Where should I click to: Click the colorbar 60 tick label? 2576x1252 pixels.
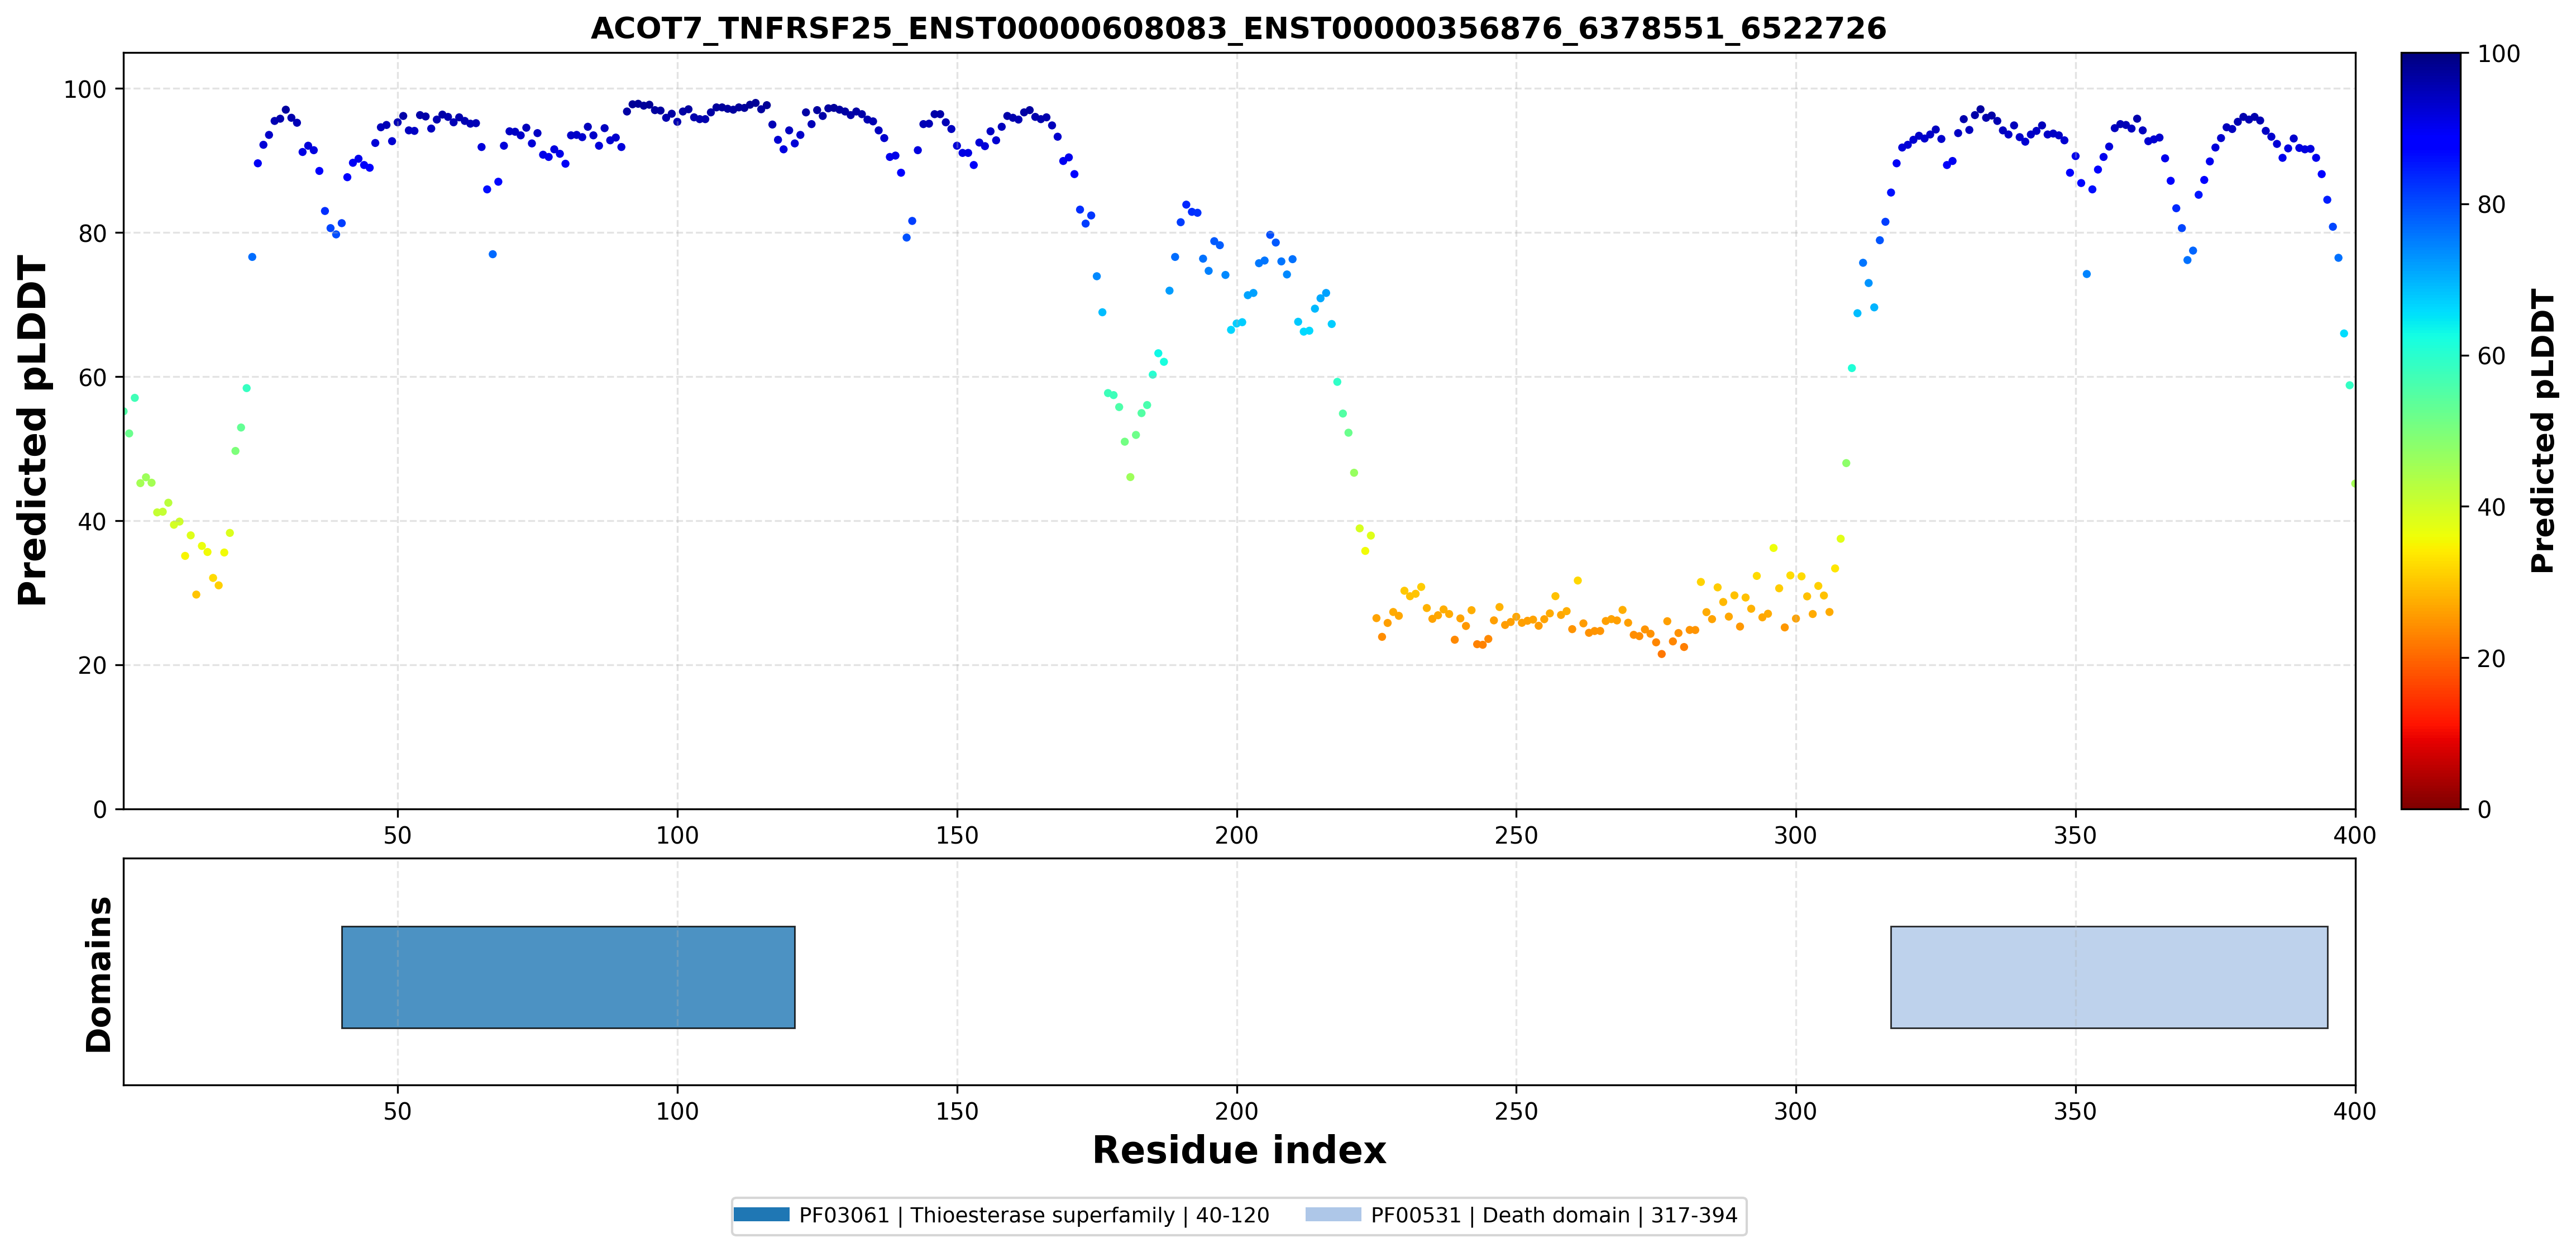(2491, 356)
